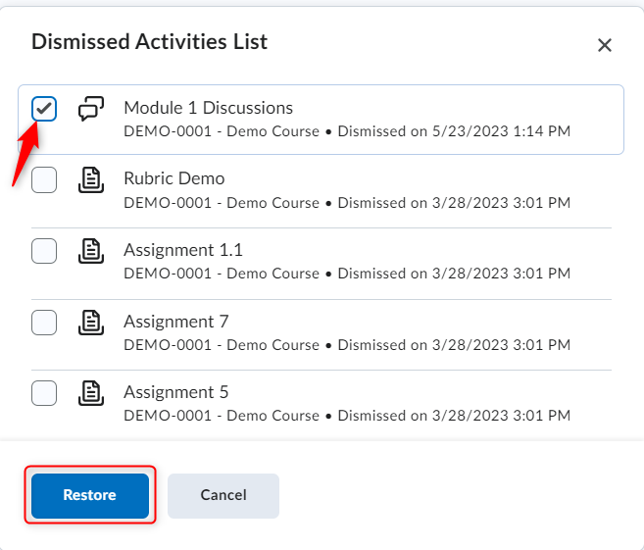Image resolution: width=644 pixels, height=550 pixels.
Task: Click the Cancel button
Action: point(223,495)
